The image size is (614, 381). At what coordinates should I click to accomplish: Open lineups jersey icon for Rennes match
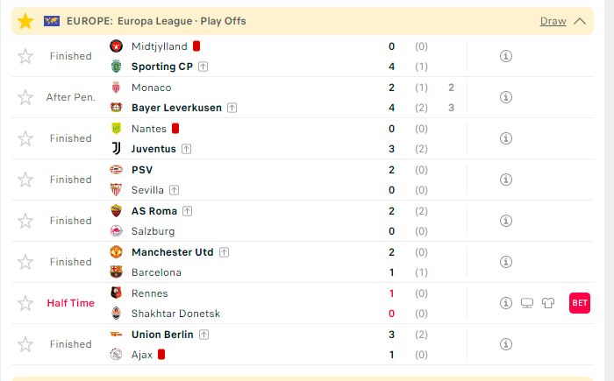click(548, 303)
